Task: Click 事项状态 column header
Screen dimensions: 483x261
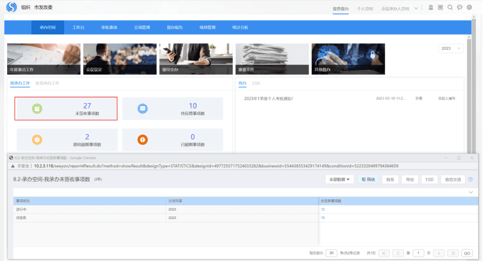Action: (89, 200)
